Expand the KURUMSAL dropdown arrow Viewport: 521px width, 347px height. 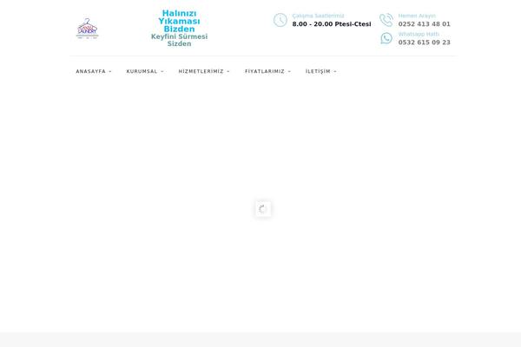click(x=162, y=71)
